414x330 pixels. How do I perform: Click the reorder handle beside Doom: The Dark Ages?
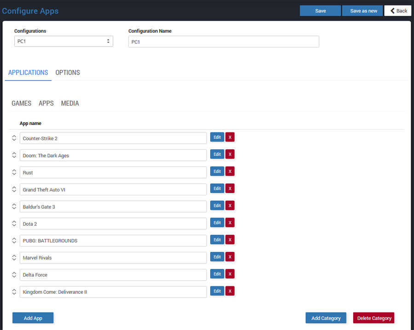[14, 155]
